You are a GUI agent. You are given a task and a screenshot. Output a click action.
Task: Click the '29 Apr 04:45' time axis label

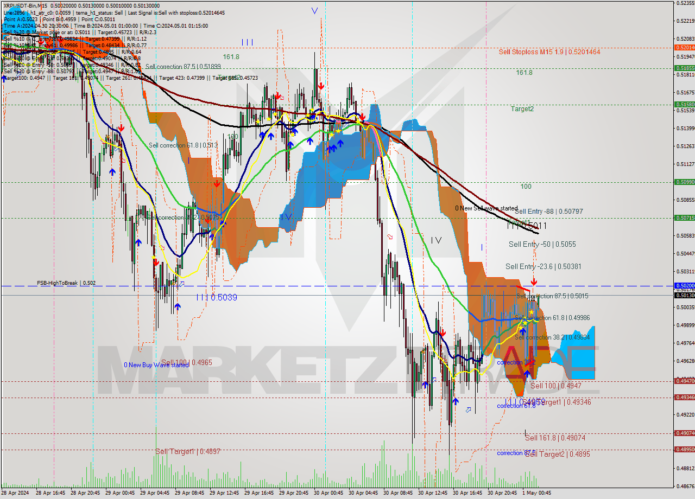(155, 493)
